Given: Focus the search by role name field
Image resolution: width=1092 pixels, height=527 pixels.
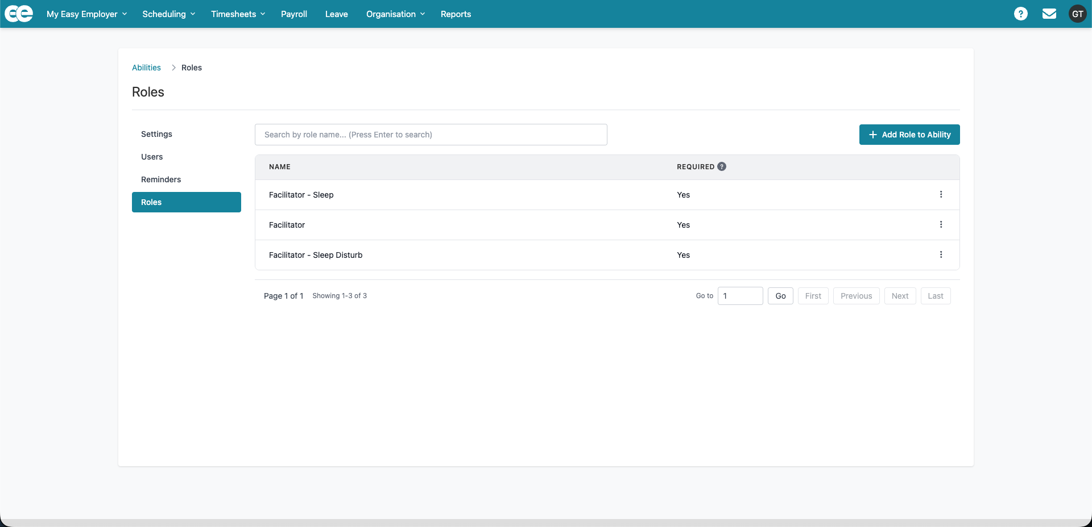Looking at the screenshot, I should [431, 135].
